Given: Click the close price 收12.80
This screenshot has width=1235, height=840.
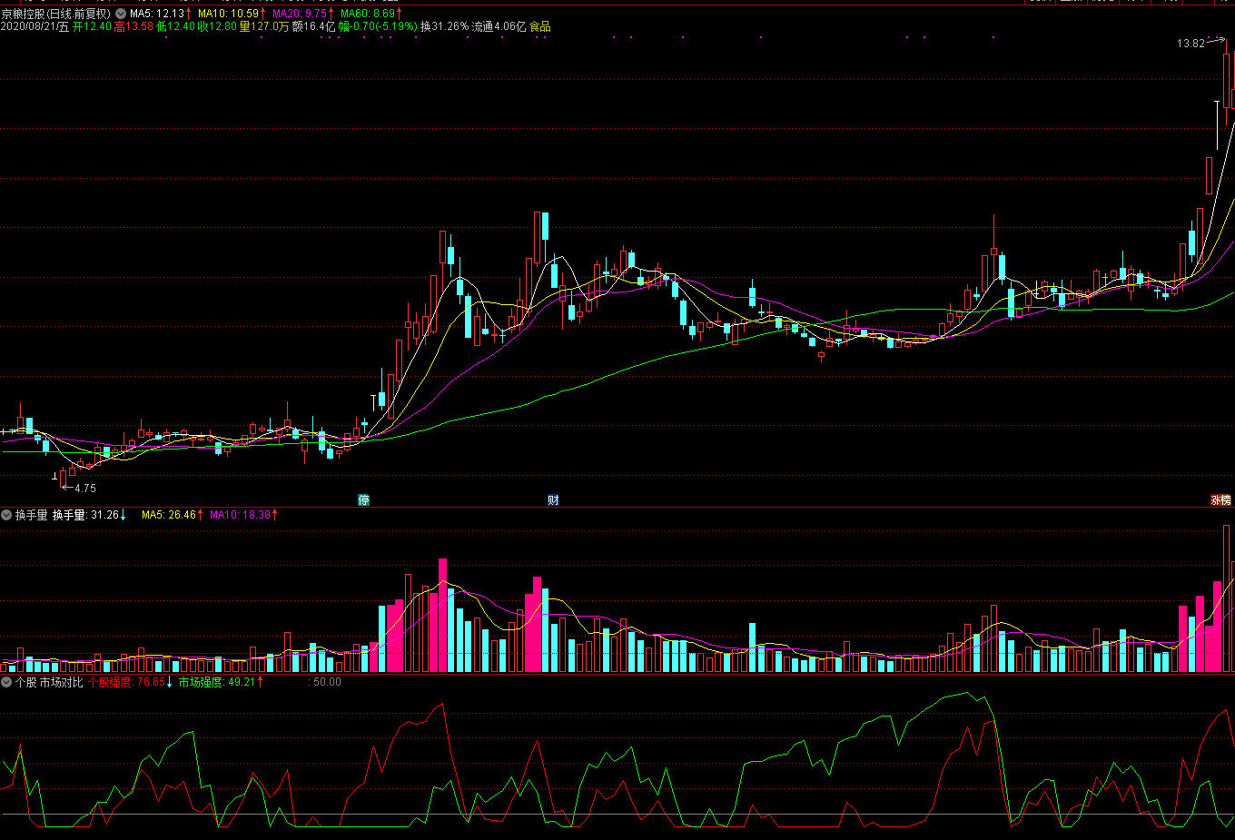Looking at the screenshot, I should [x=217, y=26].
